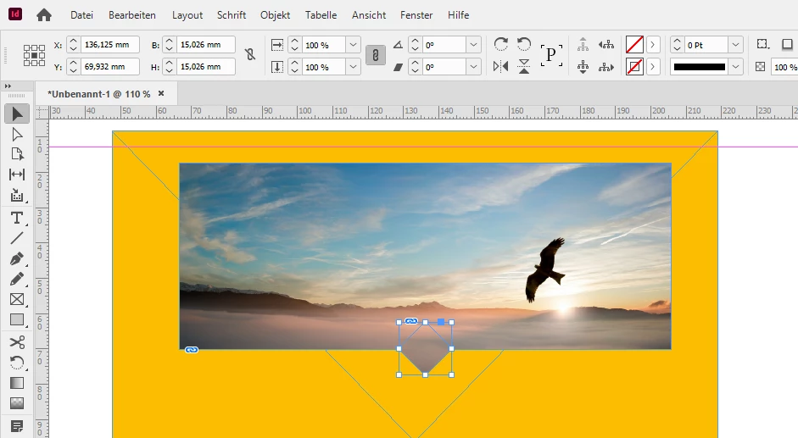Open the Schrift menu
This screenshot has height=438, width=798.
pos(232,15)
